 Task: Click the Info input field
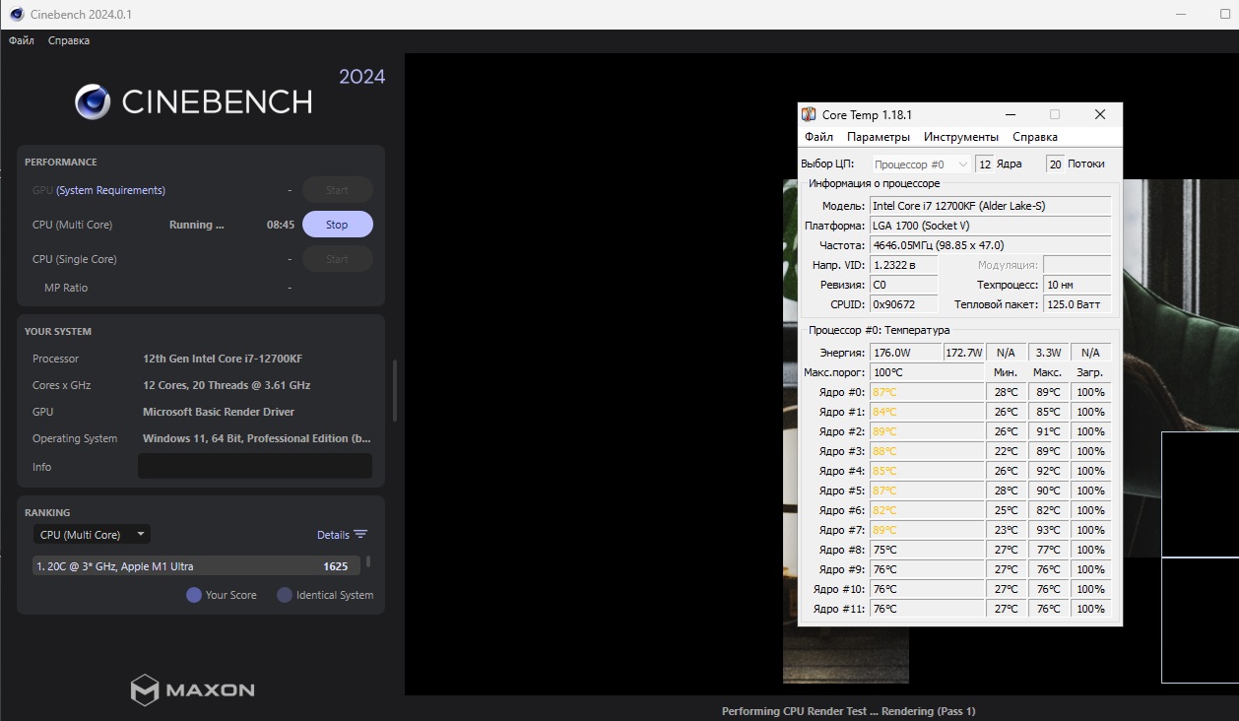tap(255, 467)
